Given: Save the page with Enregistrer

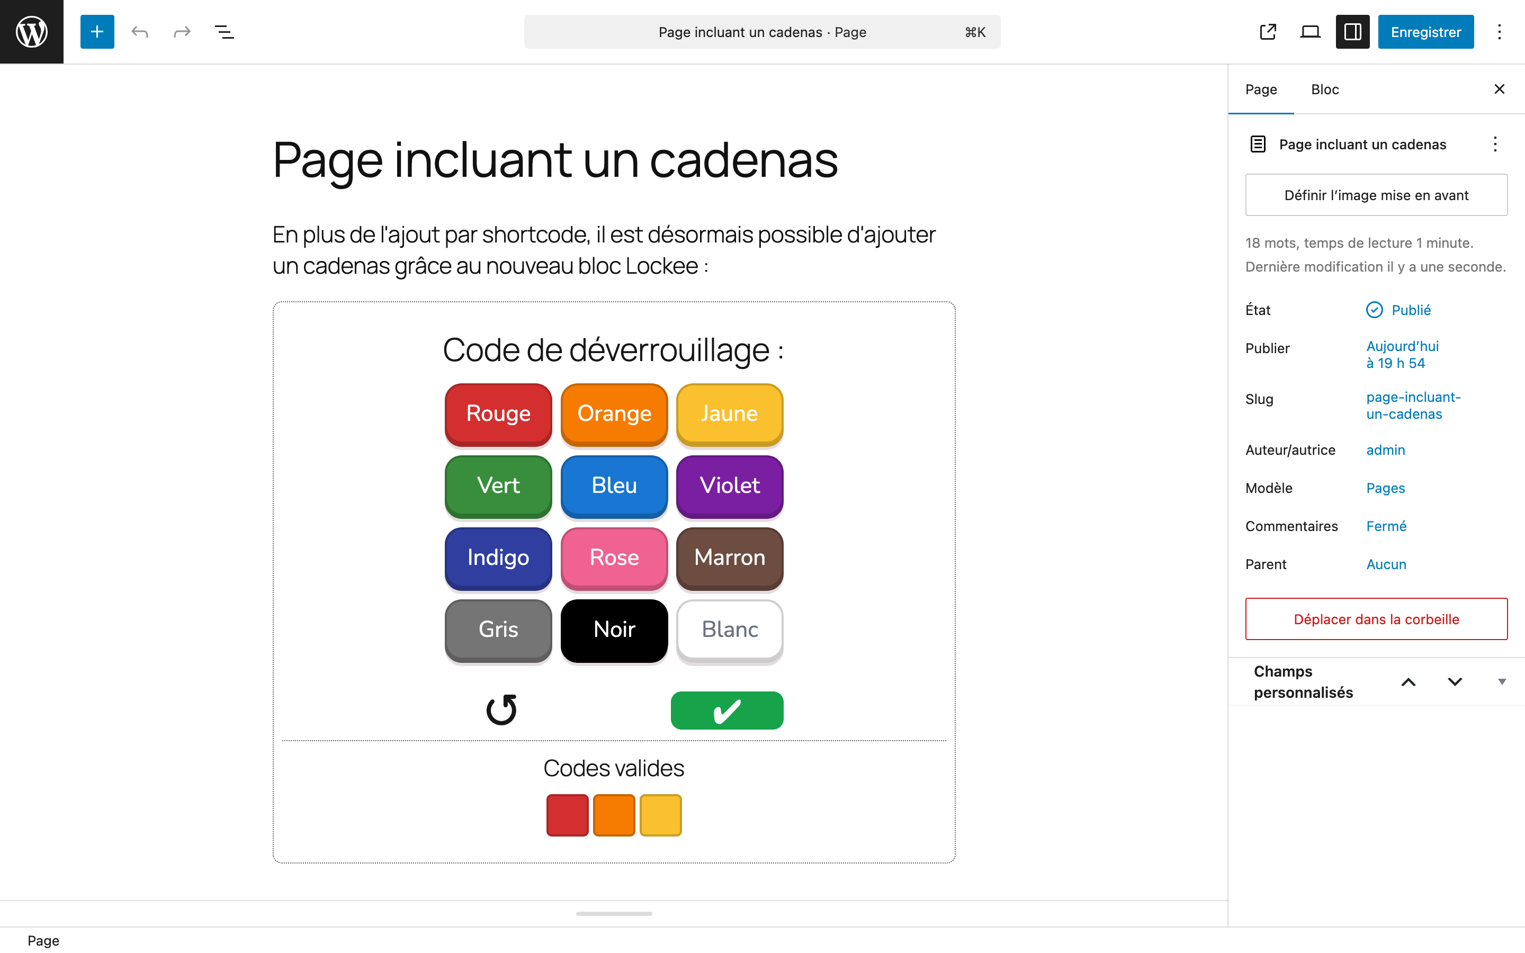Looking at the screenshot, I should coord(1425,32).
